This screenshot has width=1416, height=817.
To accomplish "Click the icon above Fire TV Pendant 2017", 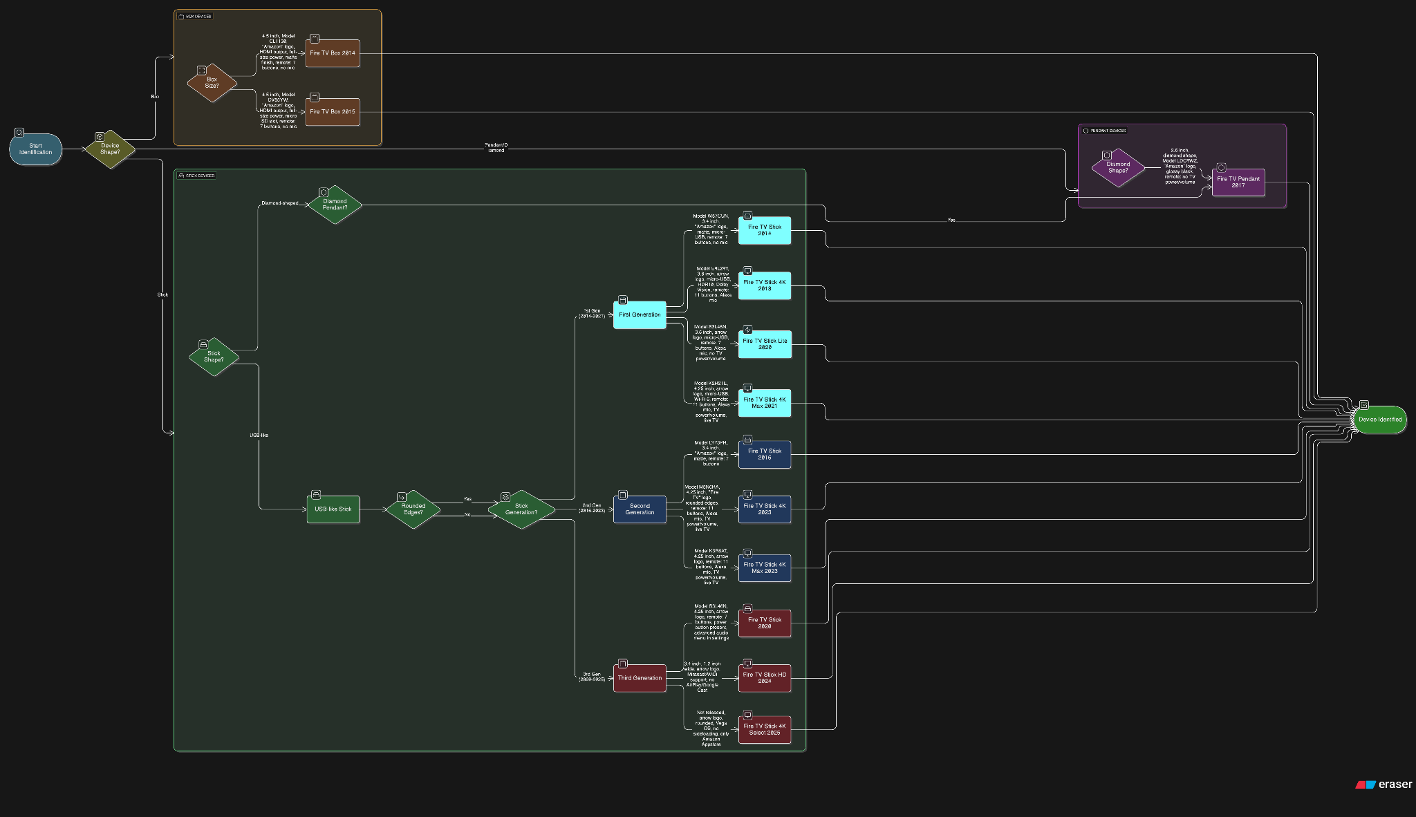I will point(1222,168).
